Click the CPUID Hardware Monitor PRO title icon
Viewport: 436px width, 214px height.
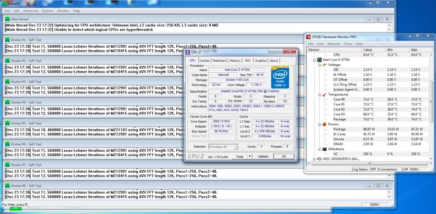point(308,37)
